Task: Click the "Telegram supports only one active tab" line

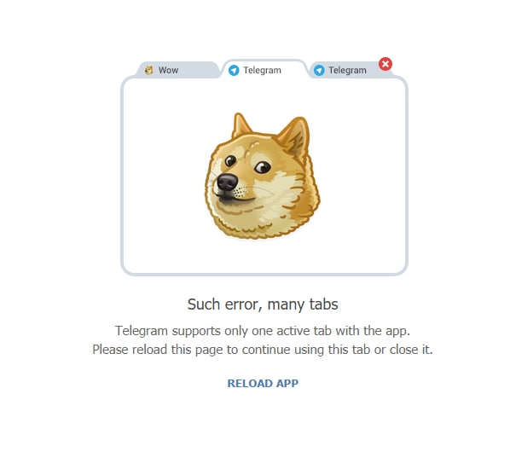Action: coord(263,331)
